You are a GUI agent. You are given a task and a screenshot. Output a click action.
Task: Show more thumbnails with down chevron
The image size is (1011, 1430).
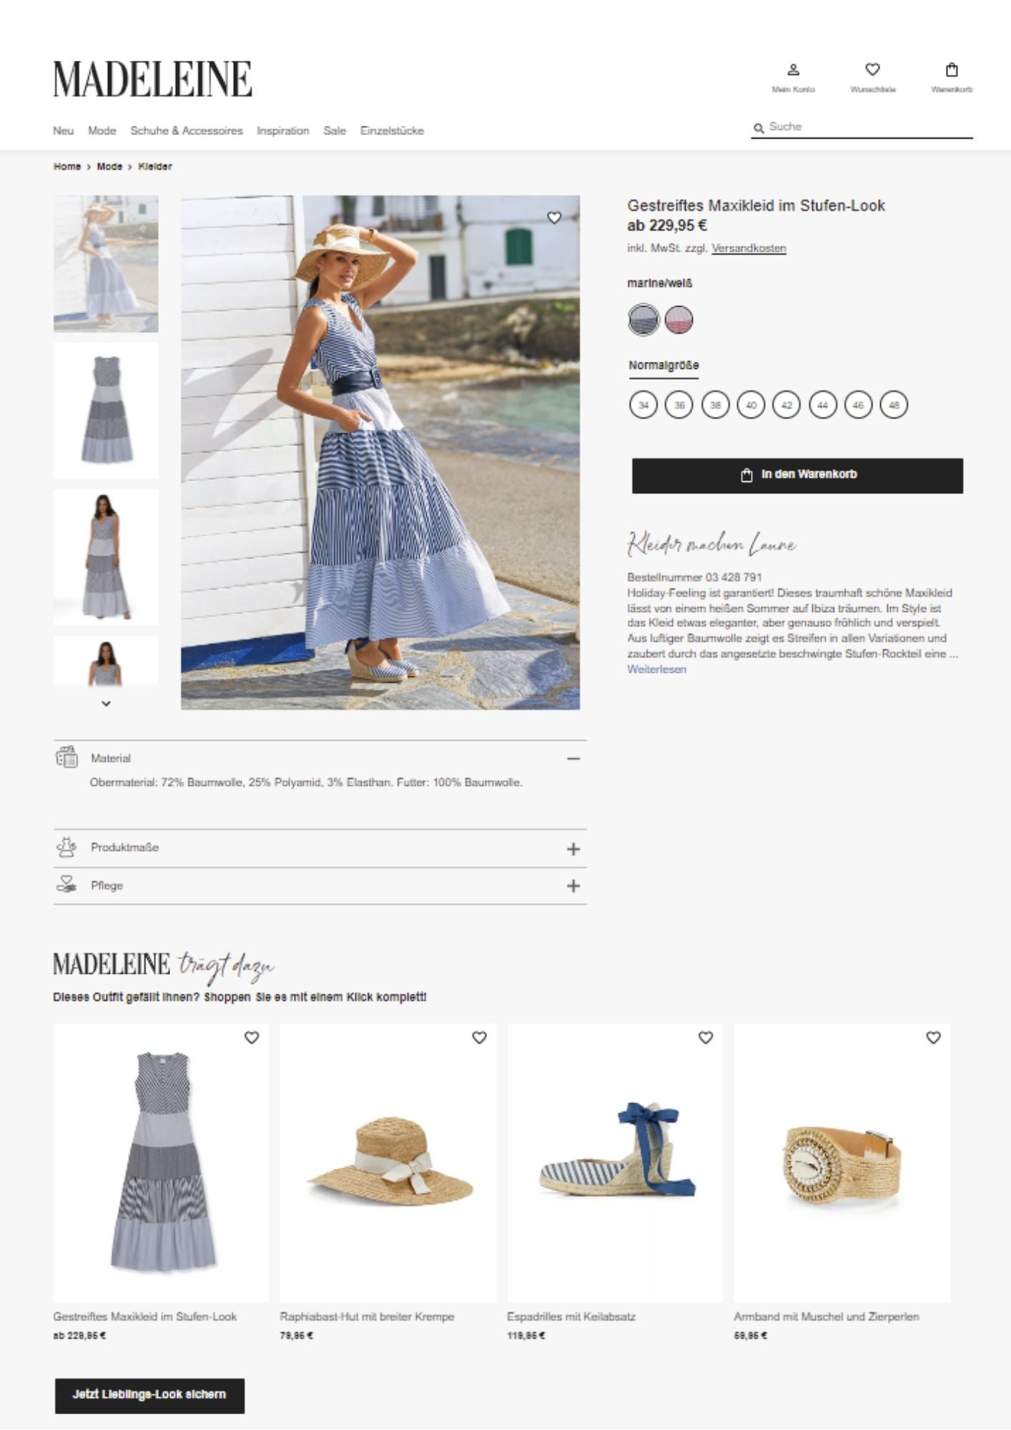106,704
